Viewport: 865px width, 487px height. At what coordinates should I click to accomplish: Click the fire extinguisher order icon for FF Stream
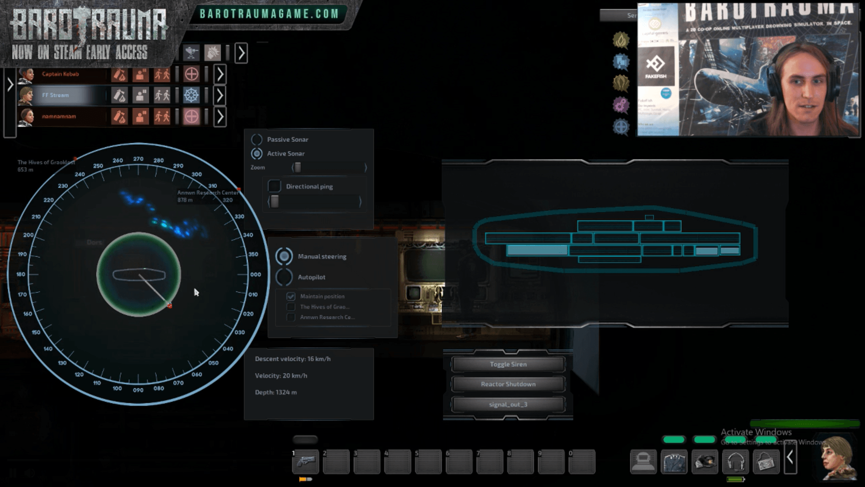[119, 95]
